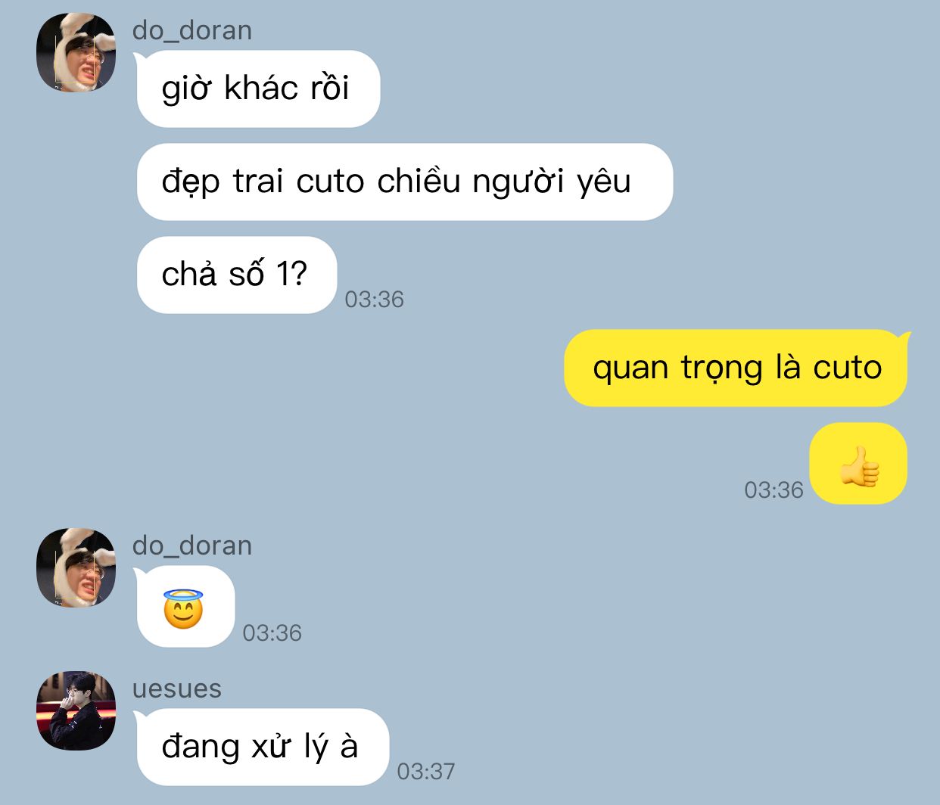
Task: Click the do_doran username above 'giờ khác rồi'
Action: pos(192,30)
